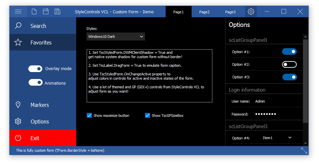Screen dimensions: 319x164
Task: Switch to Page1 tab
Action: coord(178,12)
